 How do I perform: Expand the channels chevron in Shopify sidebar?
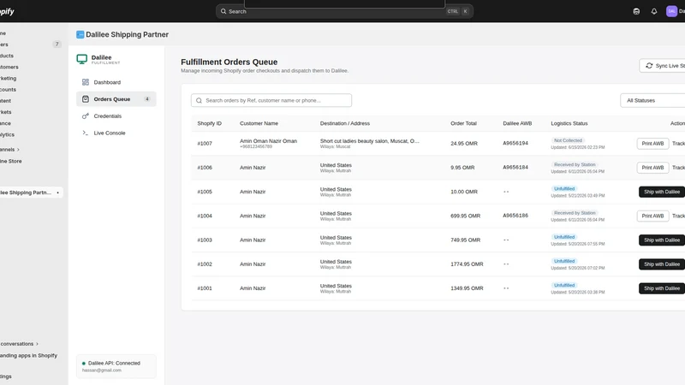(18, 150)
